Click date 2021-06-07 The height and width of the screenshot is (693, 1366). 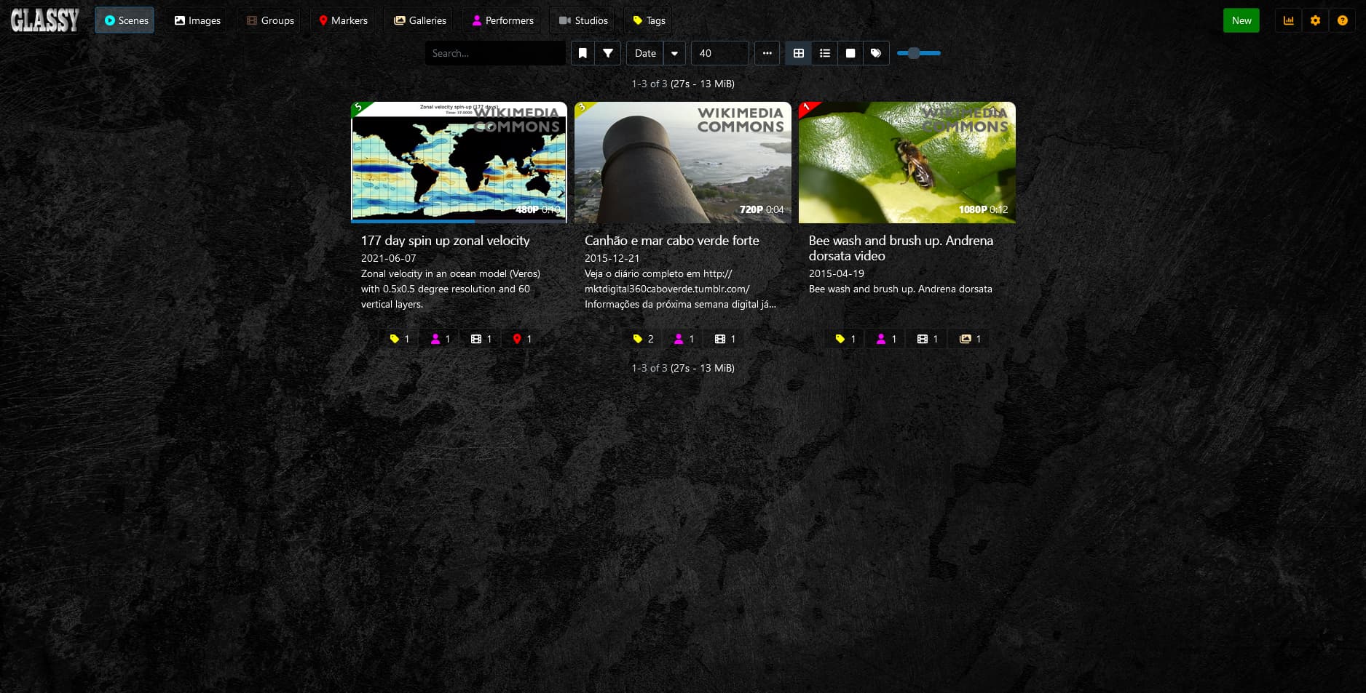click(389, 258)
